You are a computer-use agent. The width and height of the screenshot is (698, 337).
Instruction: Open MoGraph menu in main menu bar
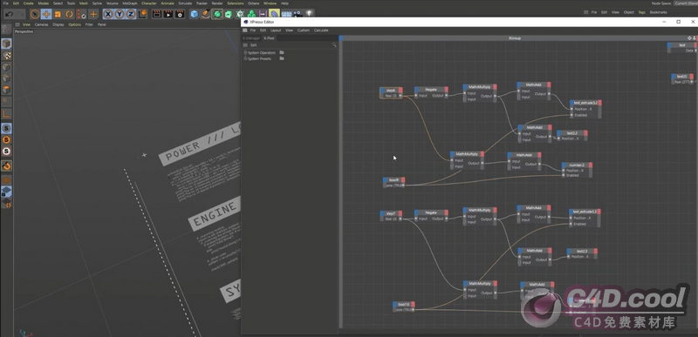click(129, 3)
